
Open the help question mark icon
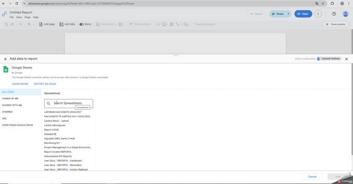click(334, 14)
